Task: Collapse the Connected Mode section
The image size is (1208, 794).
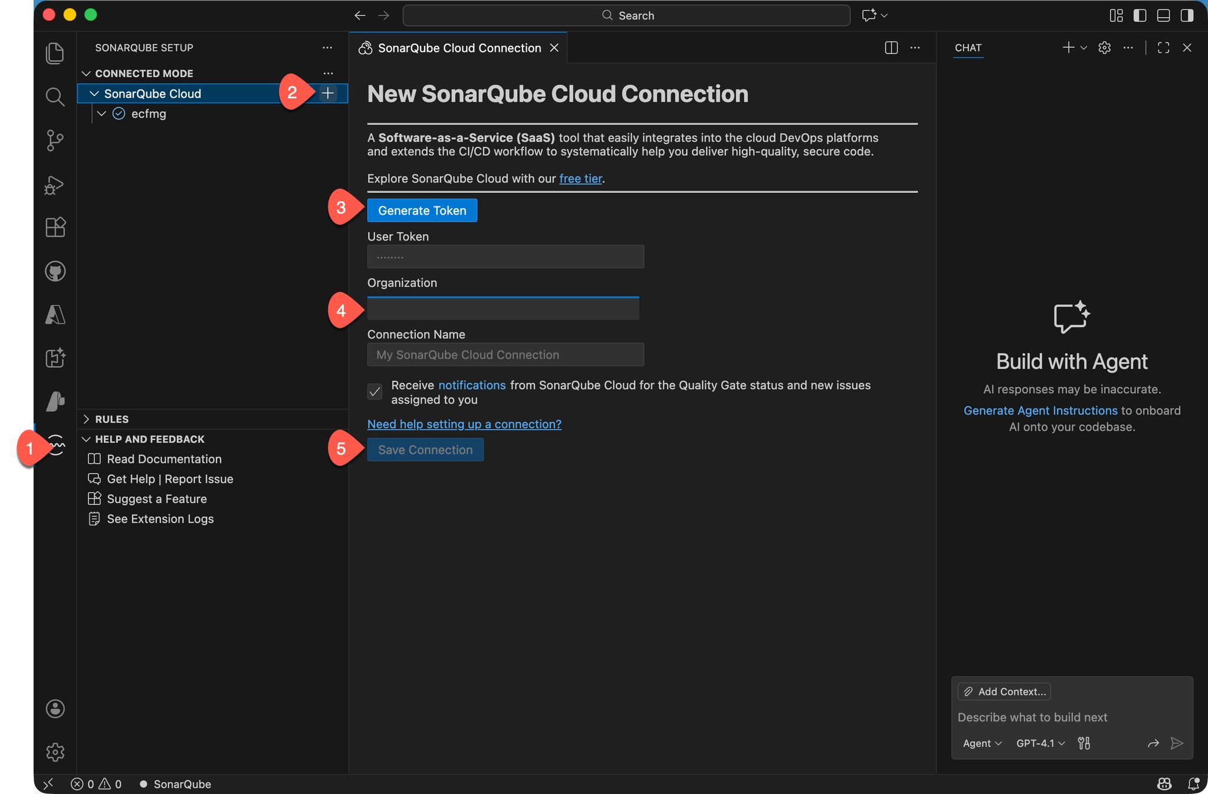Action: pyautogui.click(x=86, y=73)
